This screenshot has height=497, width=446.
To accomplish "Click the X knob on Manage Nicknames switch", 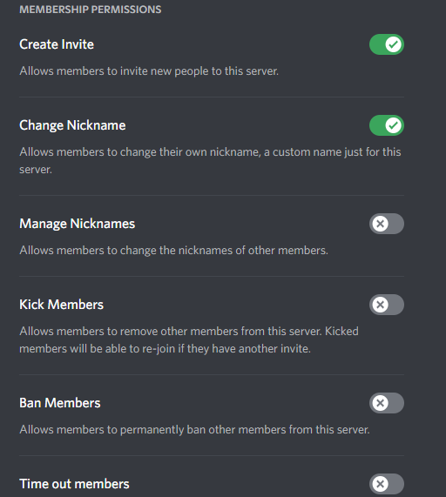I will point(380,224).
